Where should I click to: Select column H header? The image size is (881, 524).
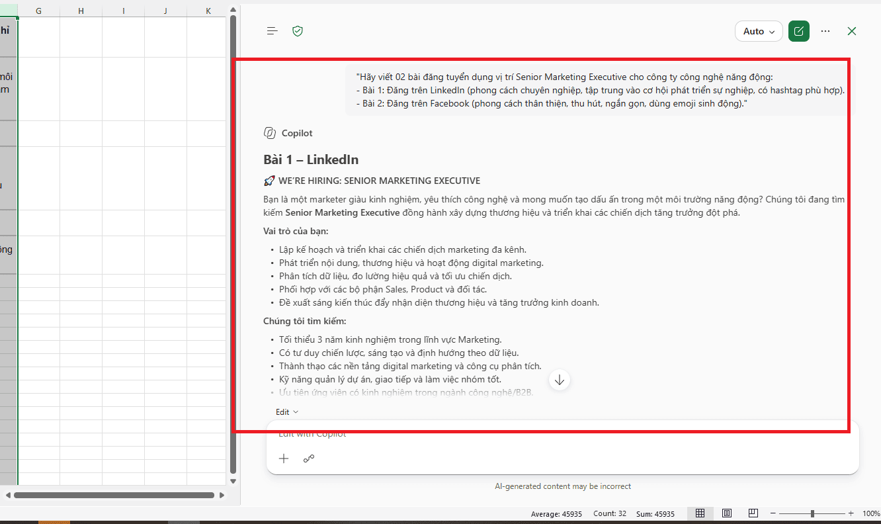pos(81,11)
